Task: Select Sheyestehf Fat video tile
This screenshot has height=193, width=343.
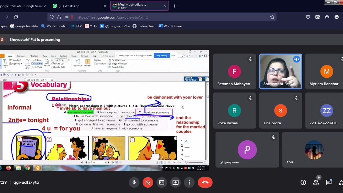Action: point(281,72)
